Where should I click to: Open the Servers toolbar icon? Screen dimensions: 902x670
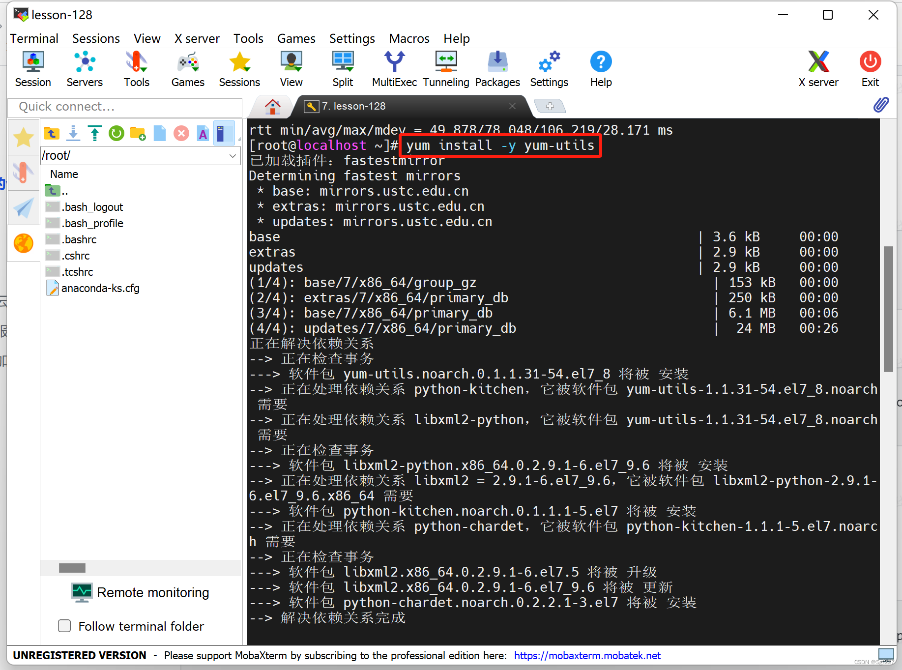[85, 69]
